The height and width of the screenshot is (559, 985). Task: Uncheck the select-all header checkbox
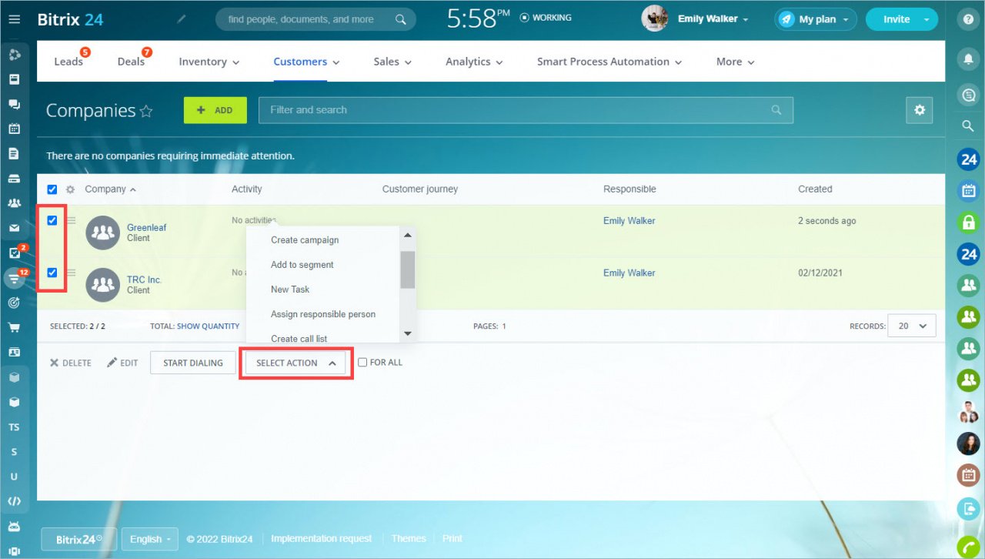click(52, 189)
